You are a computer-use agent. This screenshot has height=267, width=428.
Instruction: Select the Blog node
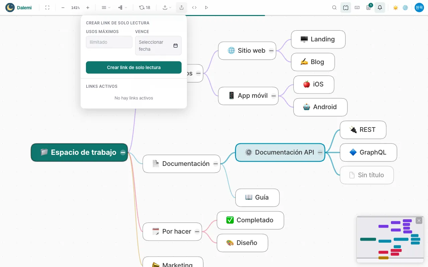tap(313, 62)
